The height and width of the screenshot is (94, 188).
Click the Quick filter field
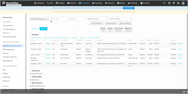(77, 19)
